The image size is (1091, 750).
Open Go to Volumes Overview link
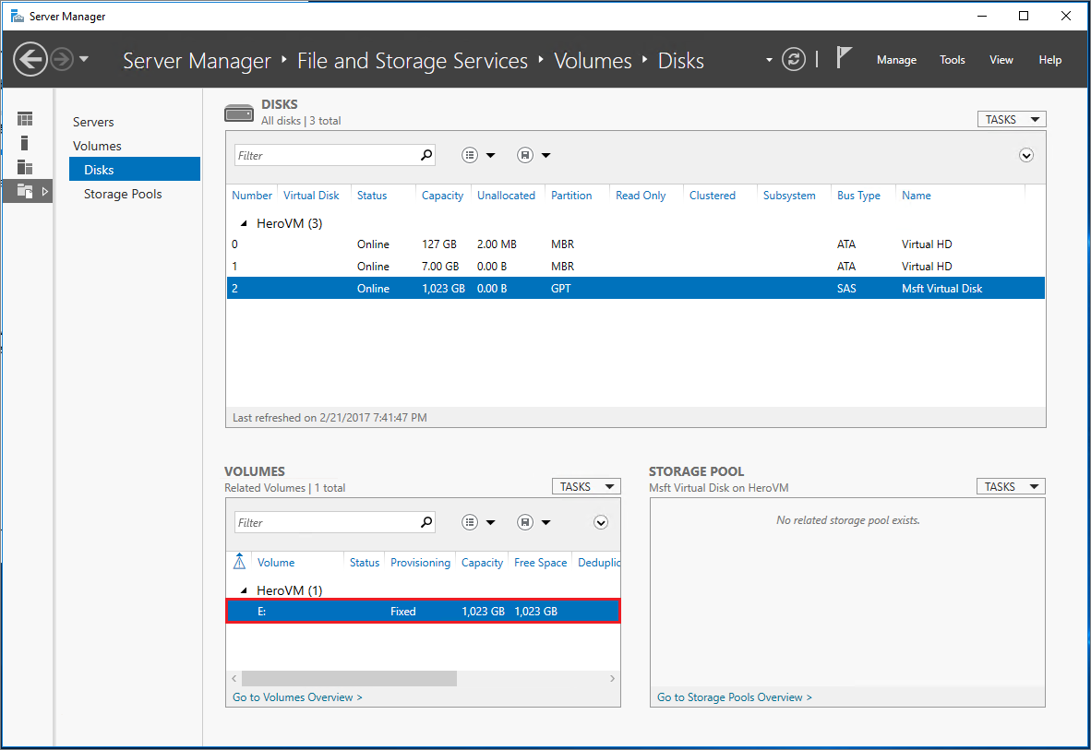[x=297, y=697]
